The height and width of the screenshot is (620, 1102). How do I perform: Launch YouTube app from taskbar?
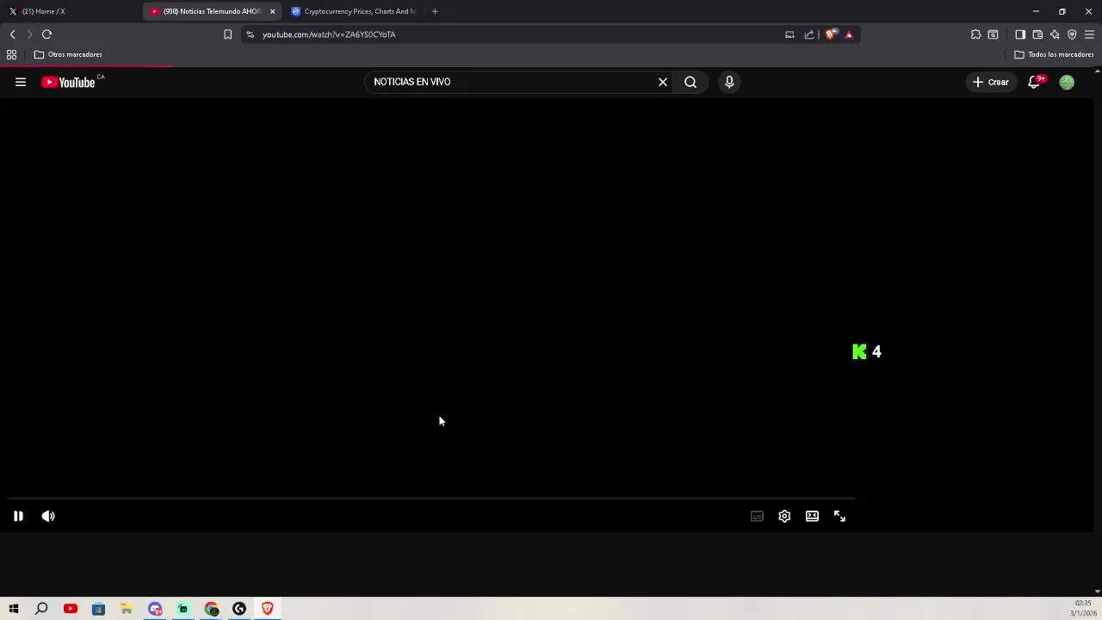click(71, 609)
